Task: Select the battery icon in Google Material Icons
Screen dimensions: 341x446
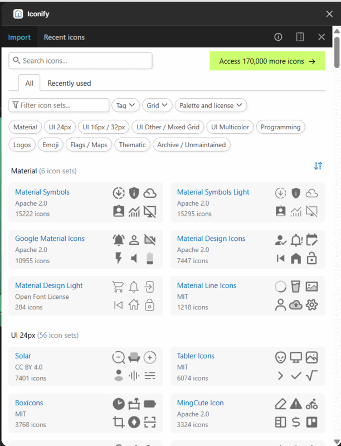Action: [x=150, y=258]
